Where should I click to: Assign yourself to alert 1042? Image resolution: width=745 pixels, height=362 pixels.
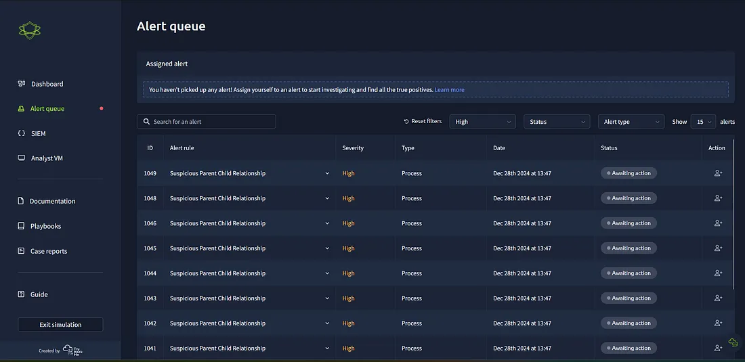(718, 323)
